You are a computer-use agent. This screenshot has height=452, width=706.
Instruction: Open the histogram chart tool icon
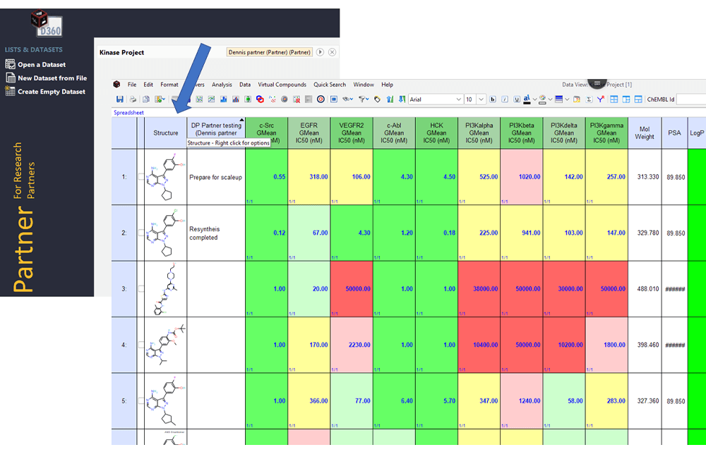[236, 99]
